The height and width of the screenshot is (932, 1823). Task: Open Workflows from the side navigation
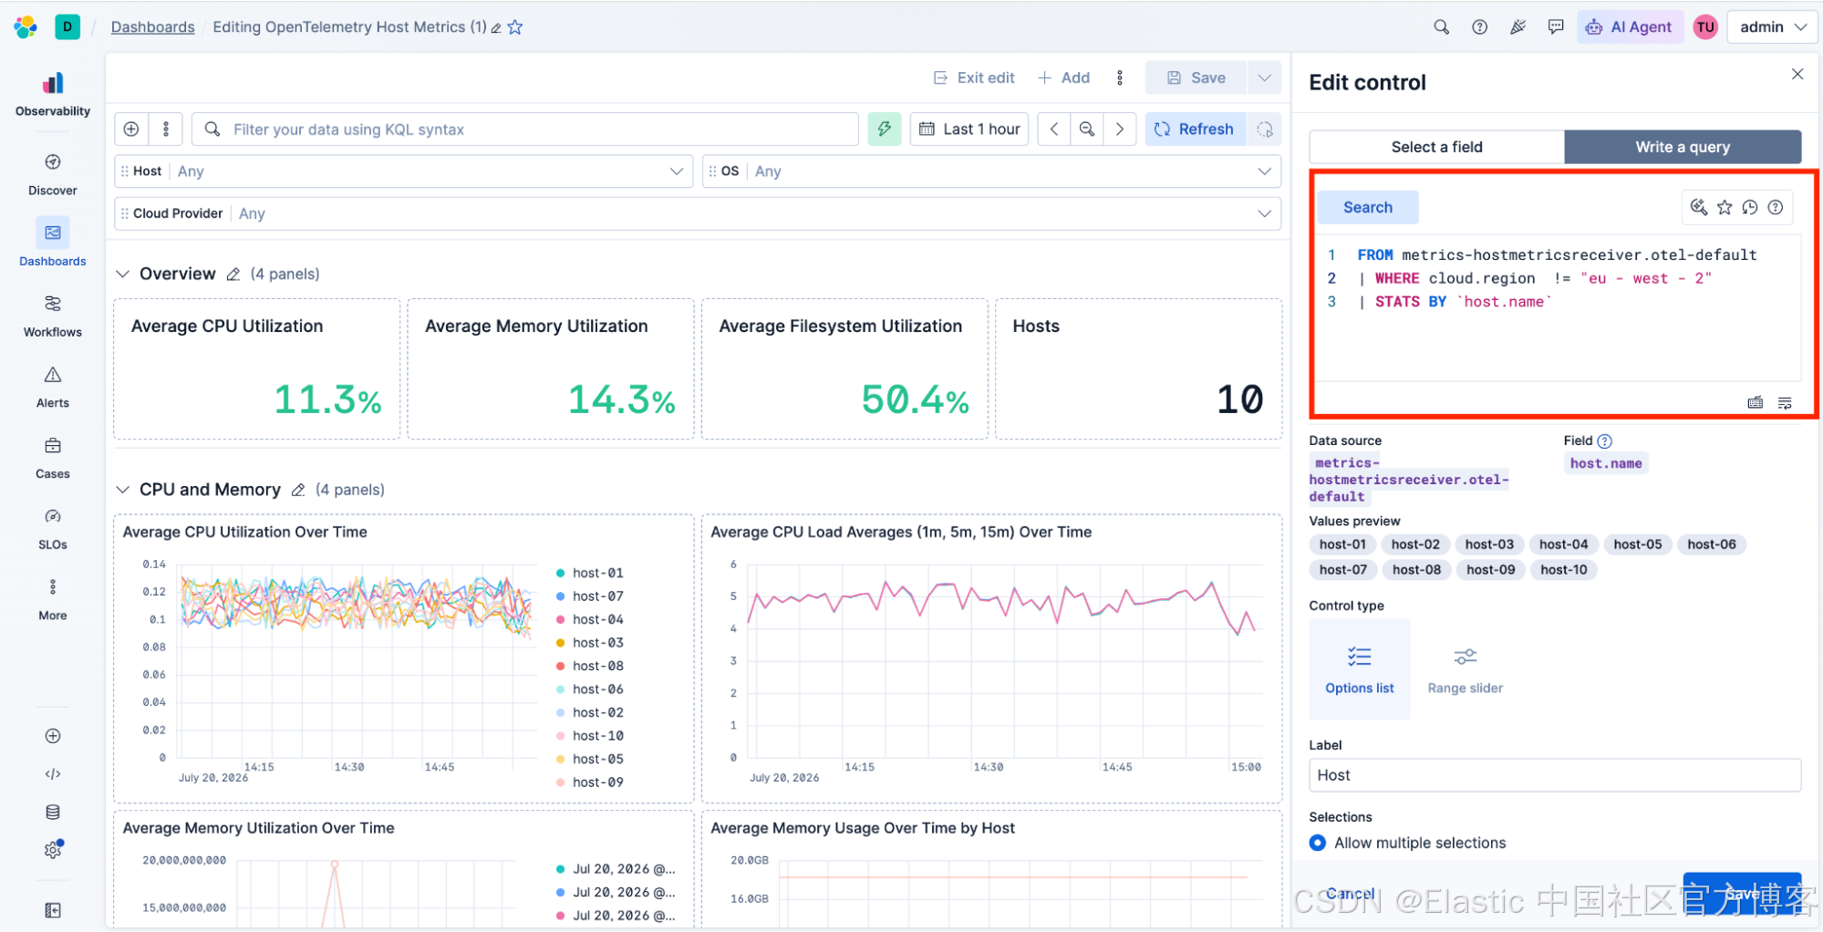(53, 304)
